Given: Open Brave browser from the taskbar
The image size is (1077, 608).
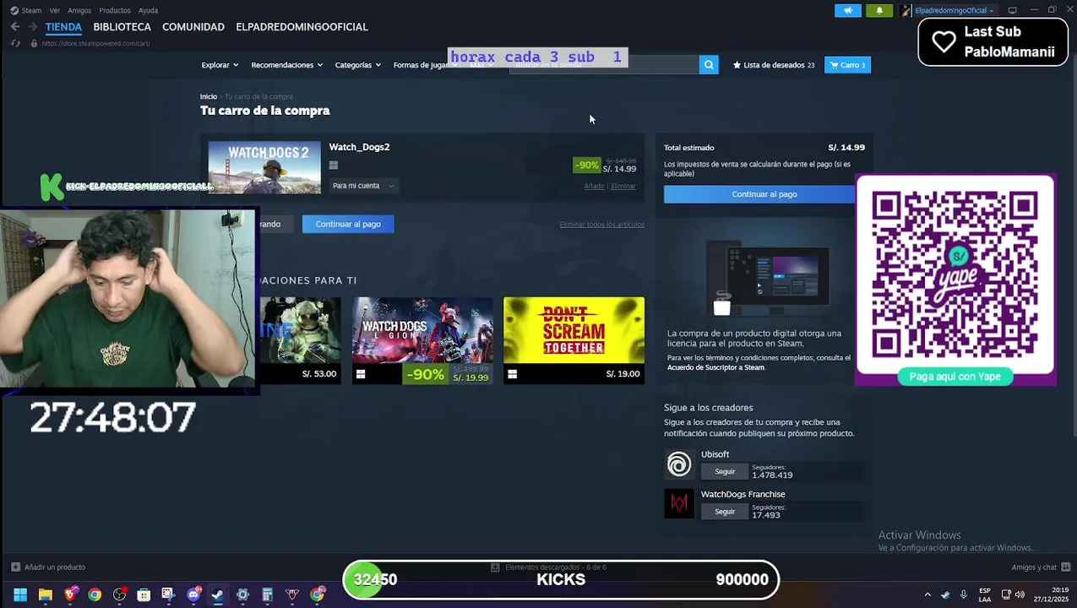Looking at the screenshot, I should 70,594.
